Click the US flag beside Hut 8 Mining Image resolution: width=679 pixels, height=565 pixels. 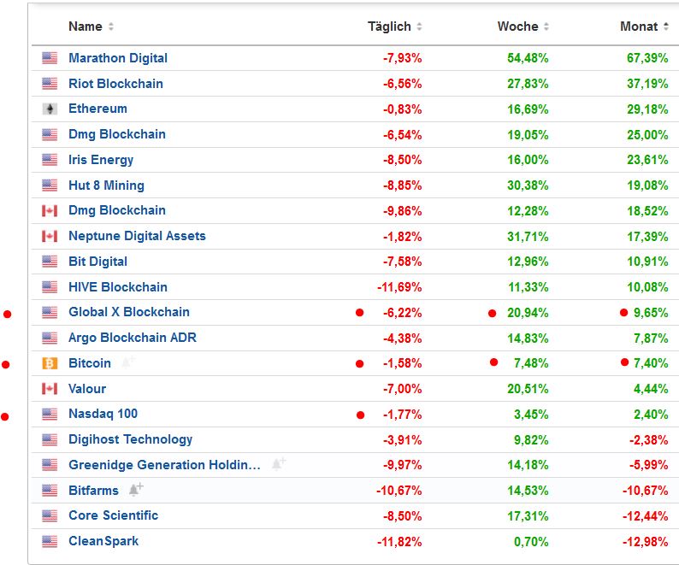[50, 185]
